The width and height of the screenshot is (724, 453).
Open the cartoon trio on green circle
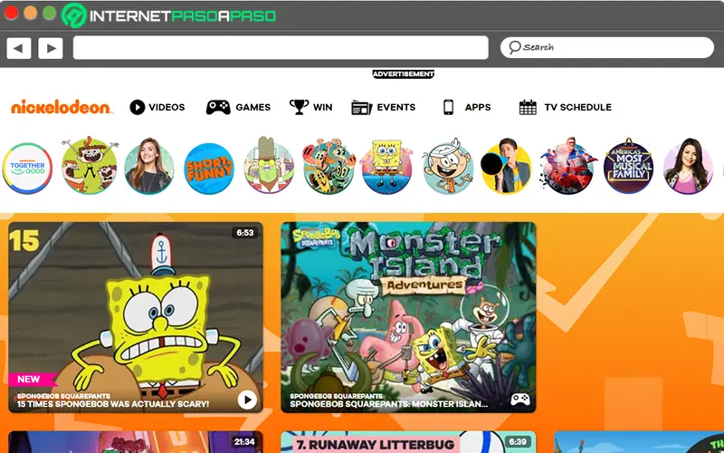coord(89,167)
